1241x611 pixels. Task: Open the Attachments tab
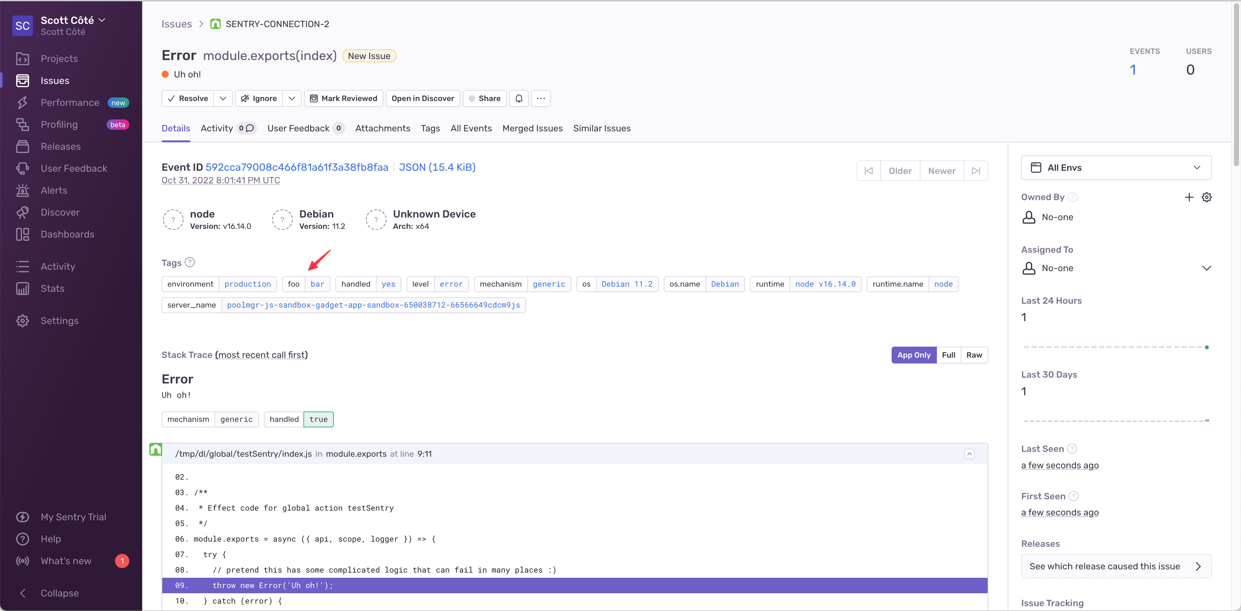pos(383,128)
